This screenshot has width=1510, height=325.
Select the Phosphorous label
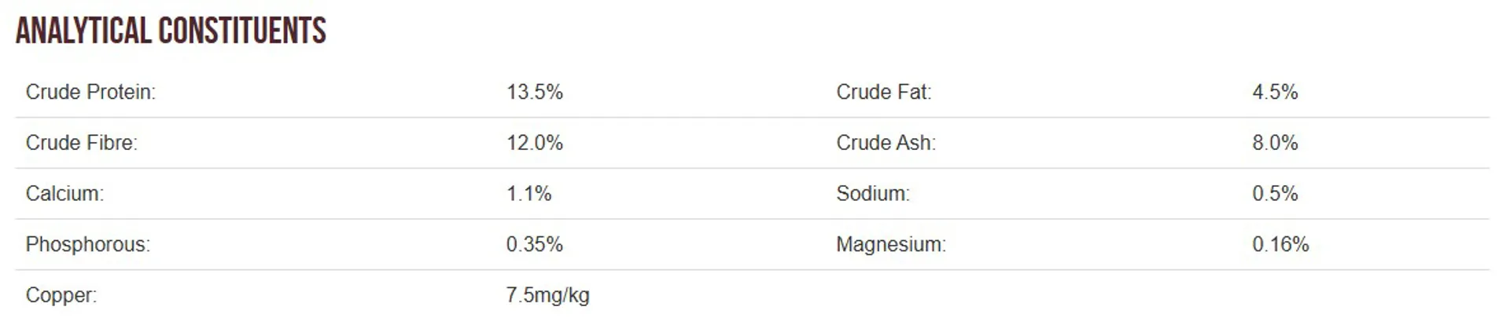(x=87, y=244)
